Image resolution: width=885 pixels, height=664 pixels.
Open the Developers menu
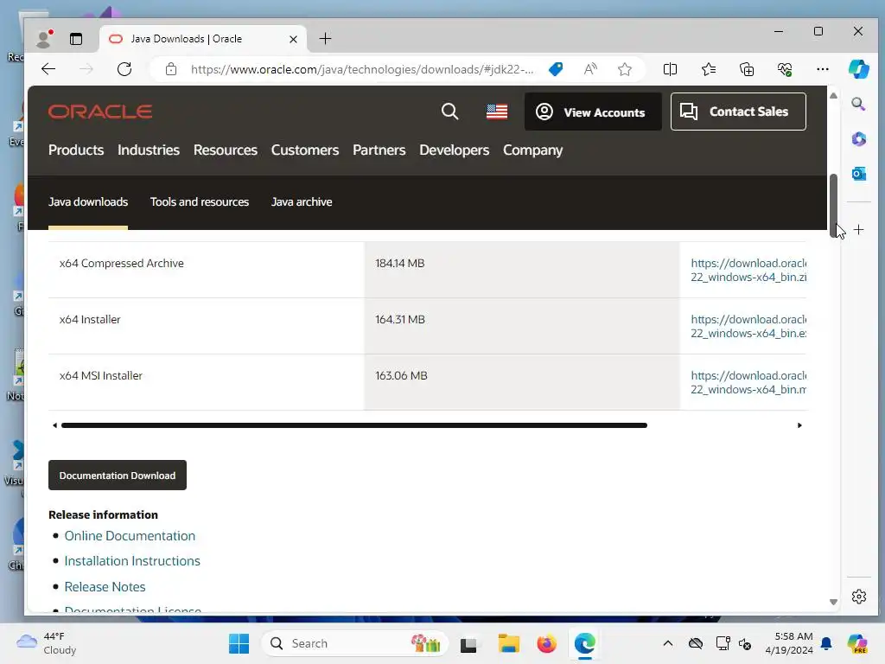[454, 150]
